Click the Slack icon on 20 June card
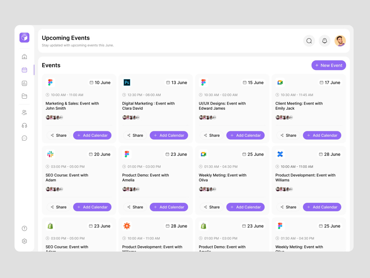The image size is (370, 278). click(x=50, y=154)
